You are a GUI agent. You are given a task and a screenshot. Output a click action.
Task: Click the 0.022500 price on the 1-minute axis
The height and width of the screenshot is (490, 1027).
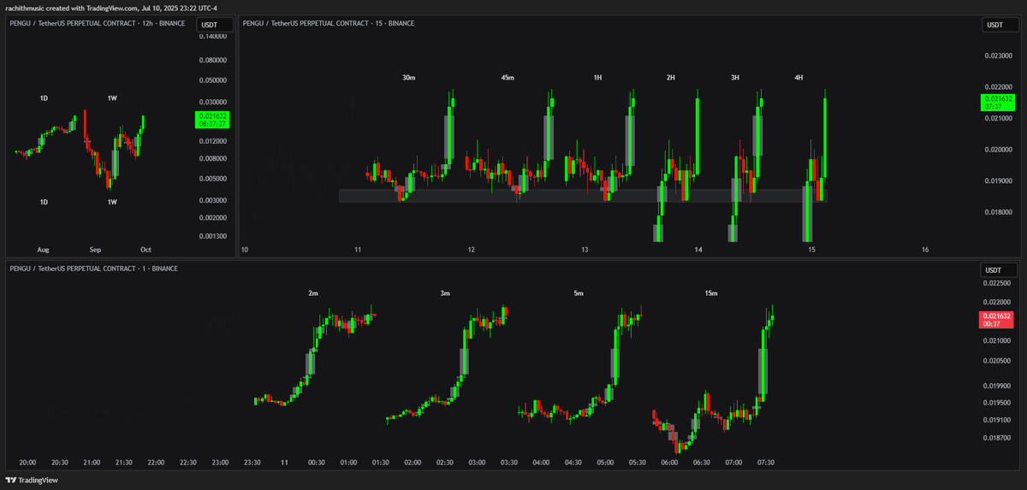click(998, 283)
